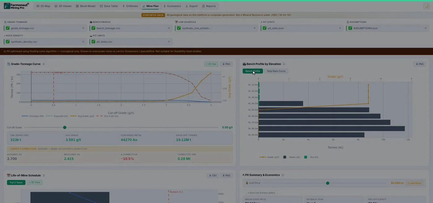
Task: Download Bench Profile chart as PNG
Action: [420, 64]
